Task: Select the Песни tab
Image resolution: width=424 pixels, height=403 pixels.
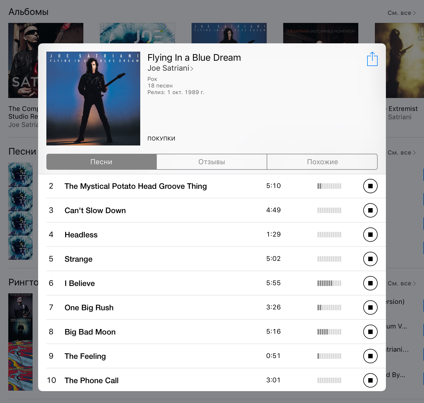Action: pyautogui.click(x=102, y=162)
